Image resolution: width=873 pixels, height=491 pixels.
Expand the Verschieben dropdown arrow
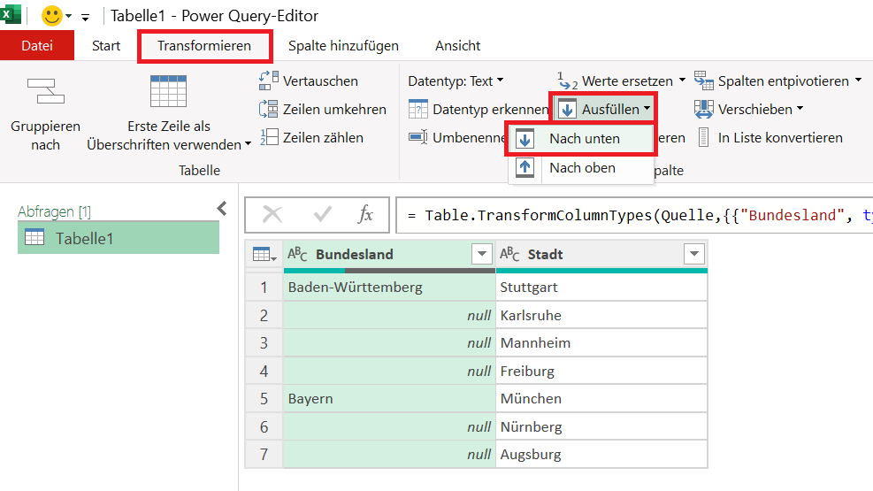pyautogui.click(x=800, y=109)
